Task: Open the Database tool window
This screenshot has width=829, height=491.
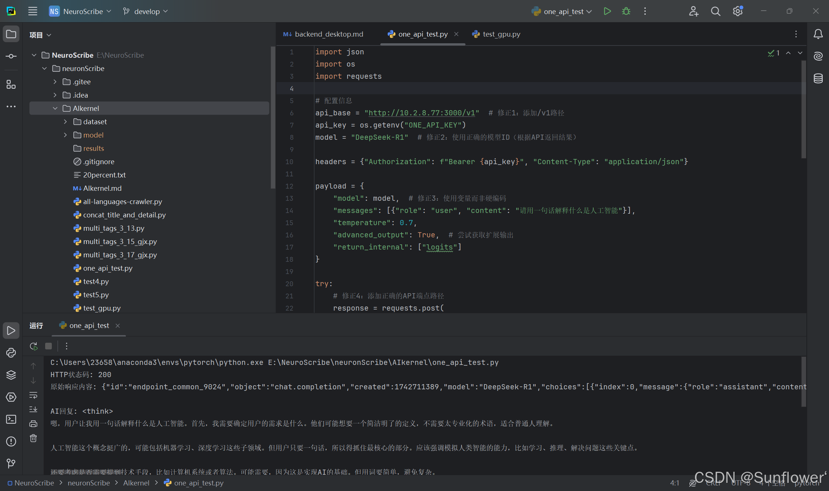Action: pos(818,78)
